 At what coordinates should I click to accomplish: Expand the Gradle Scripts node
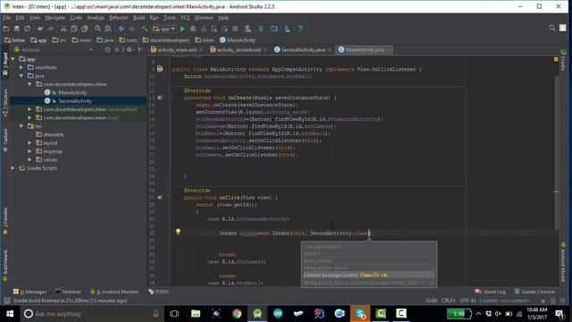(x=13, y=168)
